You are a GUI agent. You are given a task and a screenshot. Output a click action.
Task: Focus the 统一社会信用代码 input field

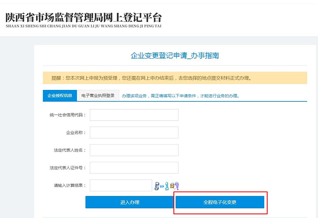[134, 115]
